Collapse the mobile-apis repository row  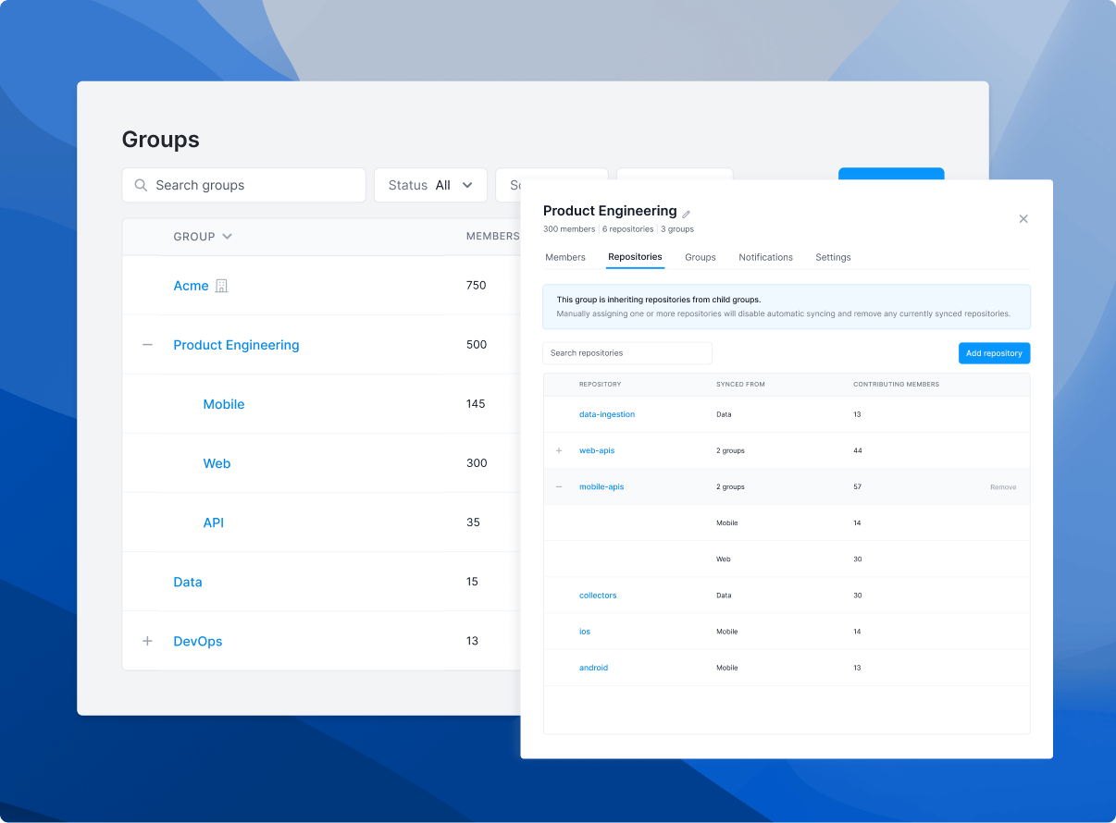click(x=559, y=487)
